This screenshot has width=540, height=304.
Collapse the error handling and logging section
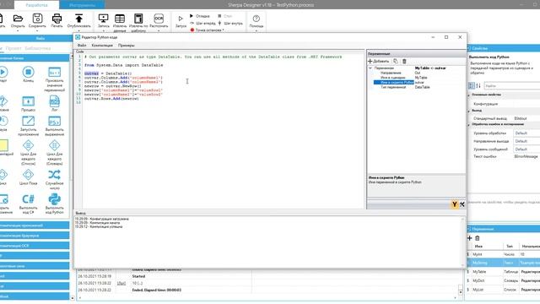tap(469, 124)
